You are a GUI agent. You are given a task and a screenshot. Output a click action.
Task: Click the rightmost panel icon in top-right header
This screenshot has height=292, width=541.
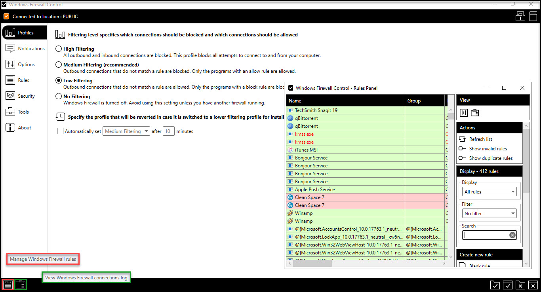tap(533, 17)
